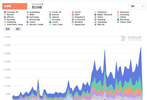Open the 3M time range dropdown

click(137, 6)
